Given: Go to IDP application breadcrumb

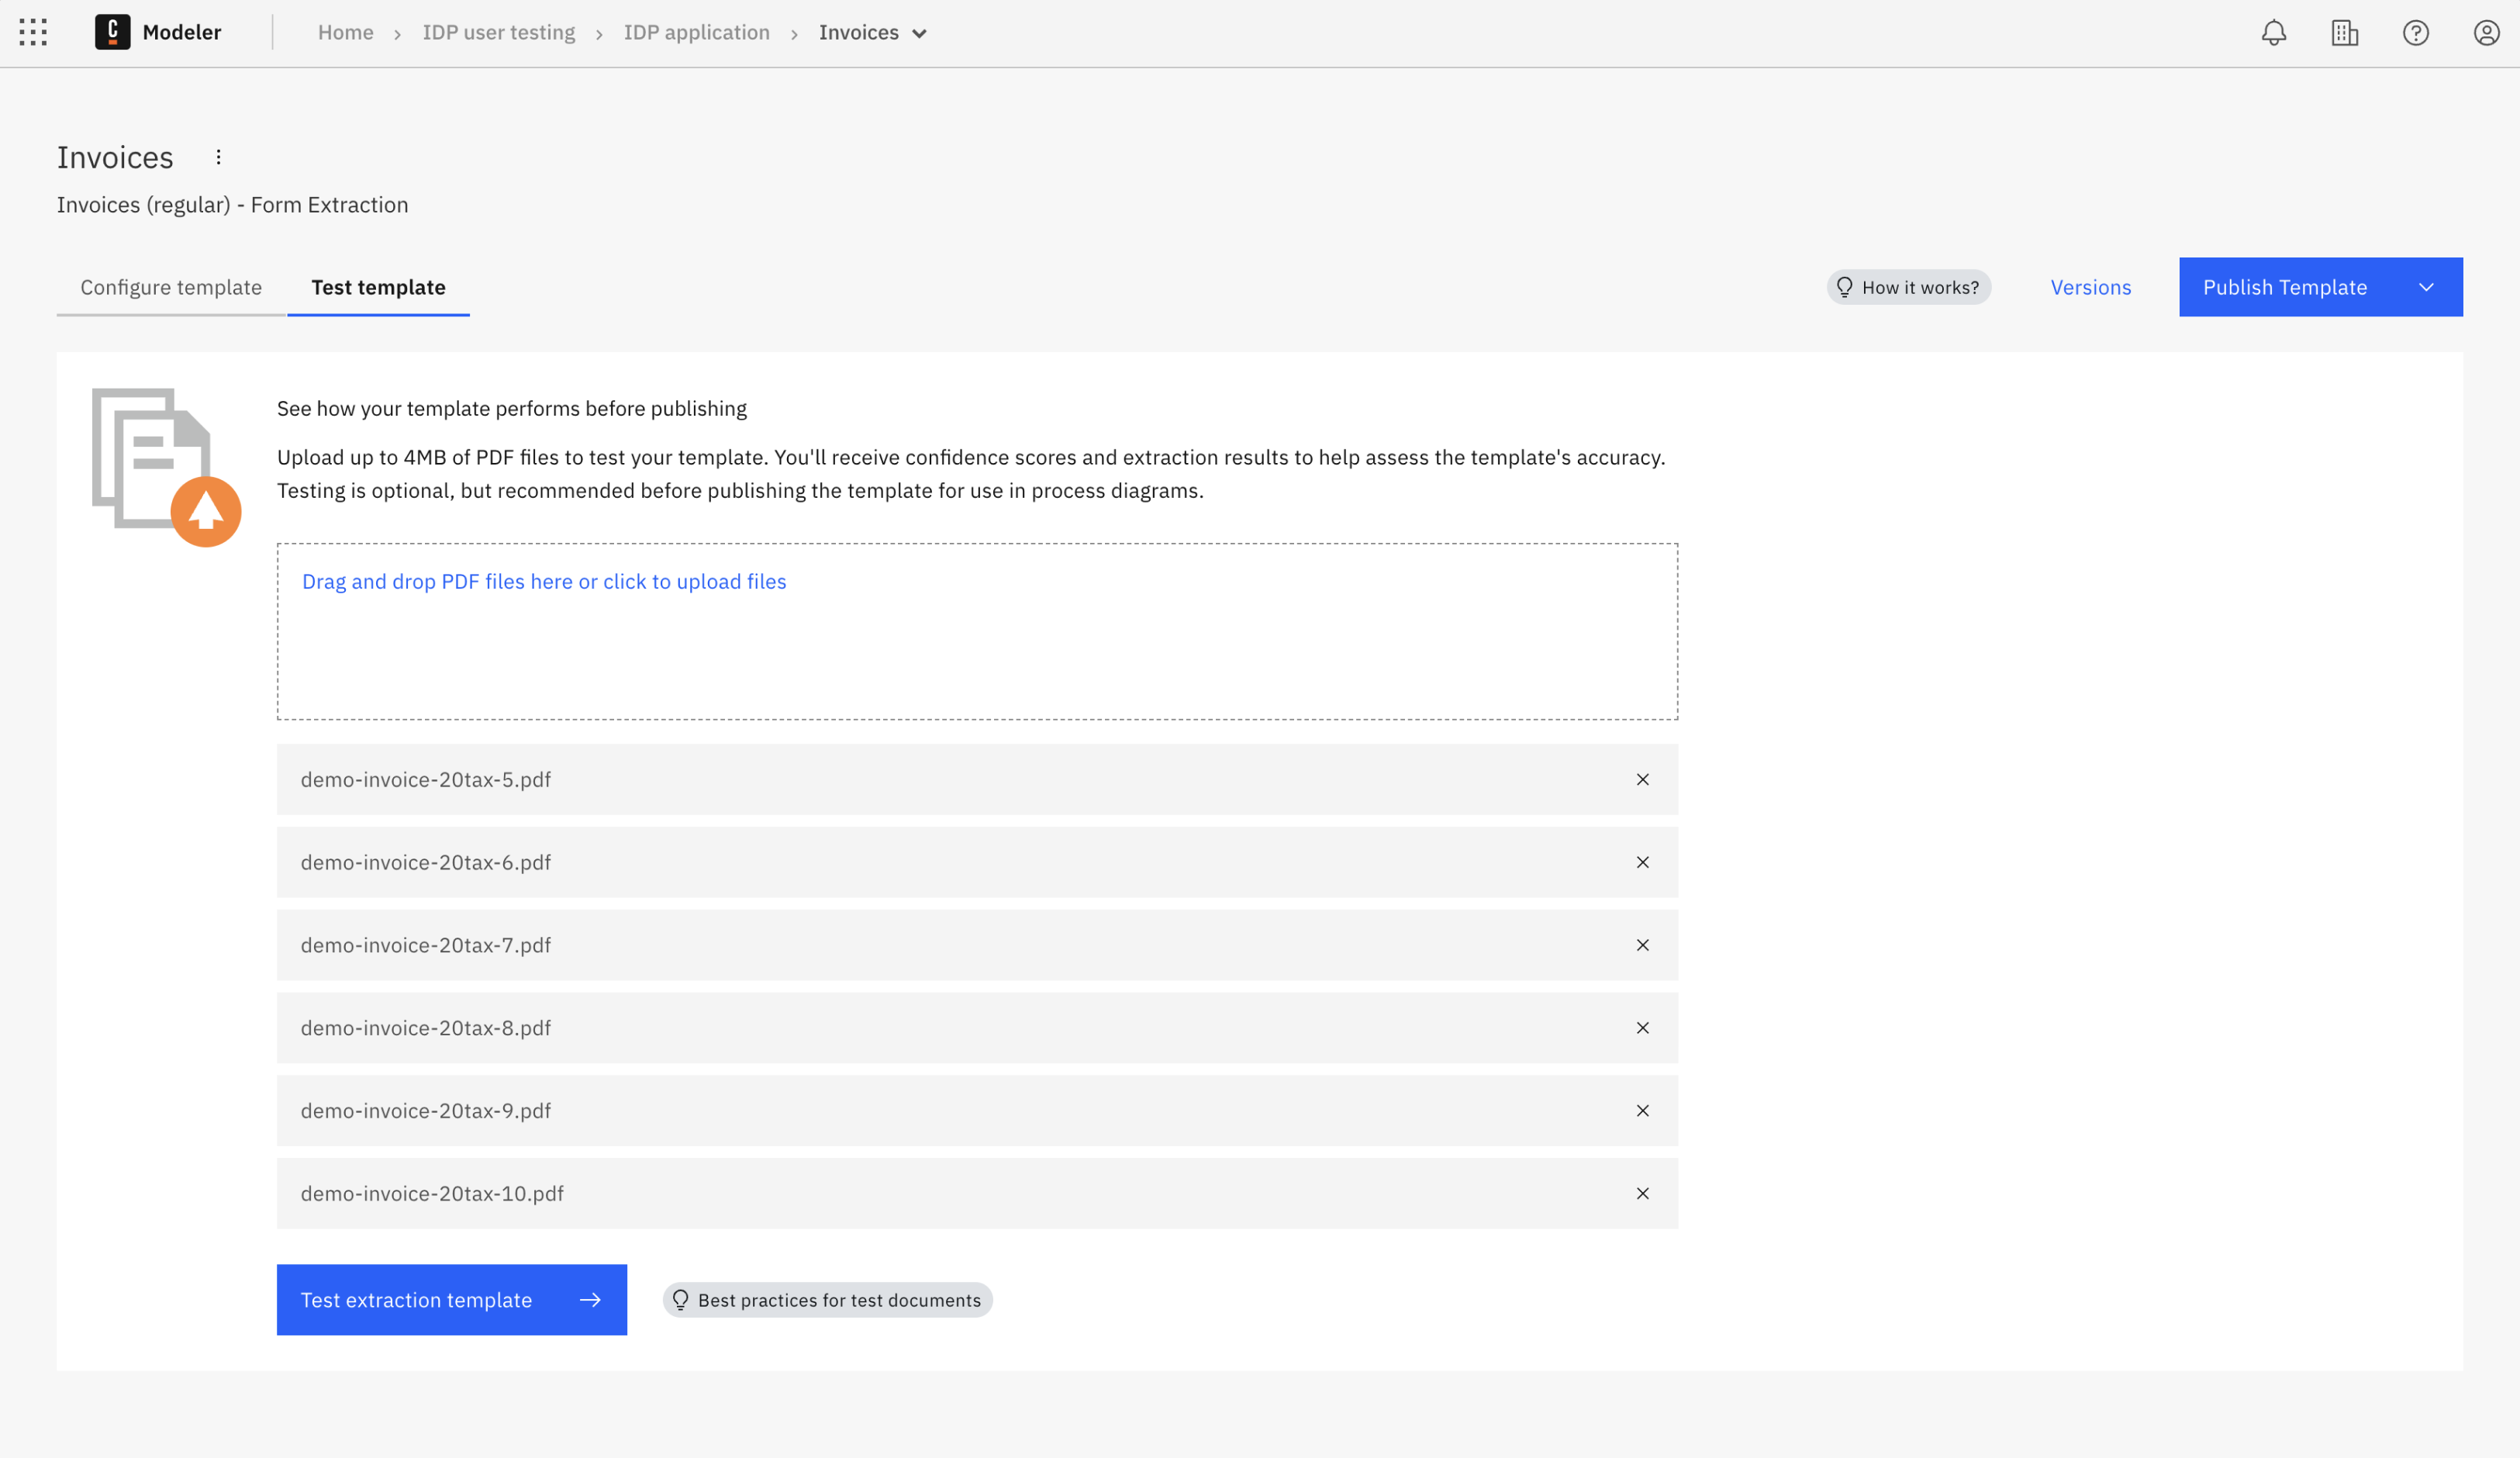Looking at the screenshot, I should point(696,33).
